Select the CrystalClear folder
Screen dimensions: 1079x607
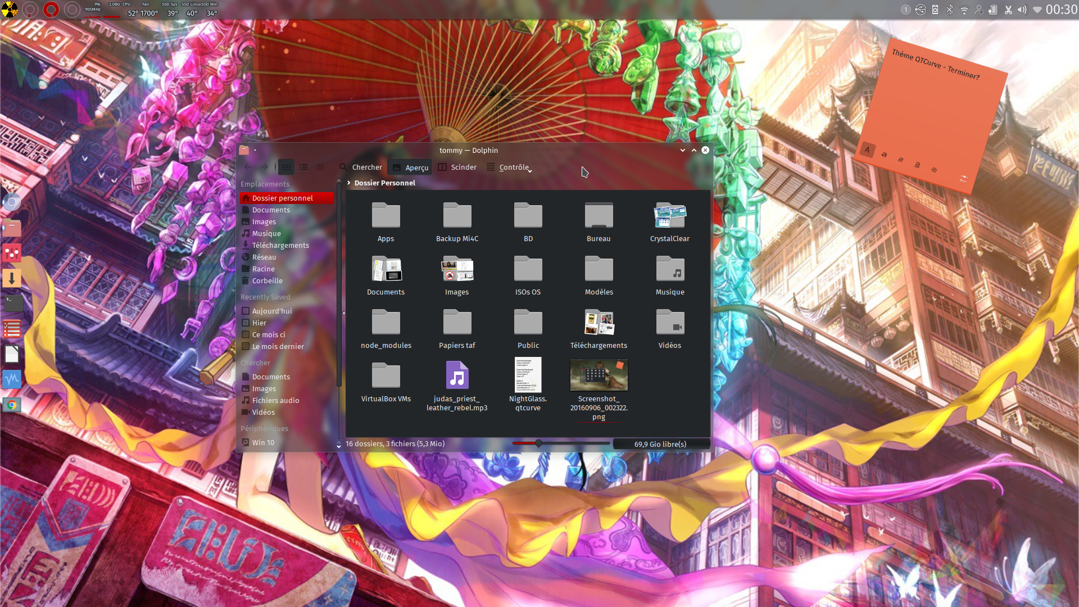click(670, 222)
